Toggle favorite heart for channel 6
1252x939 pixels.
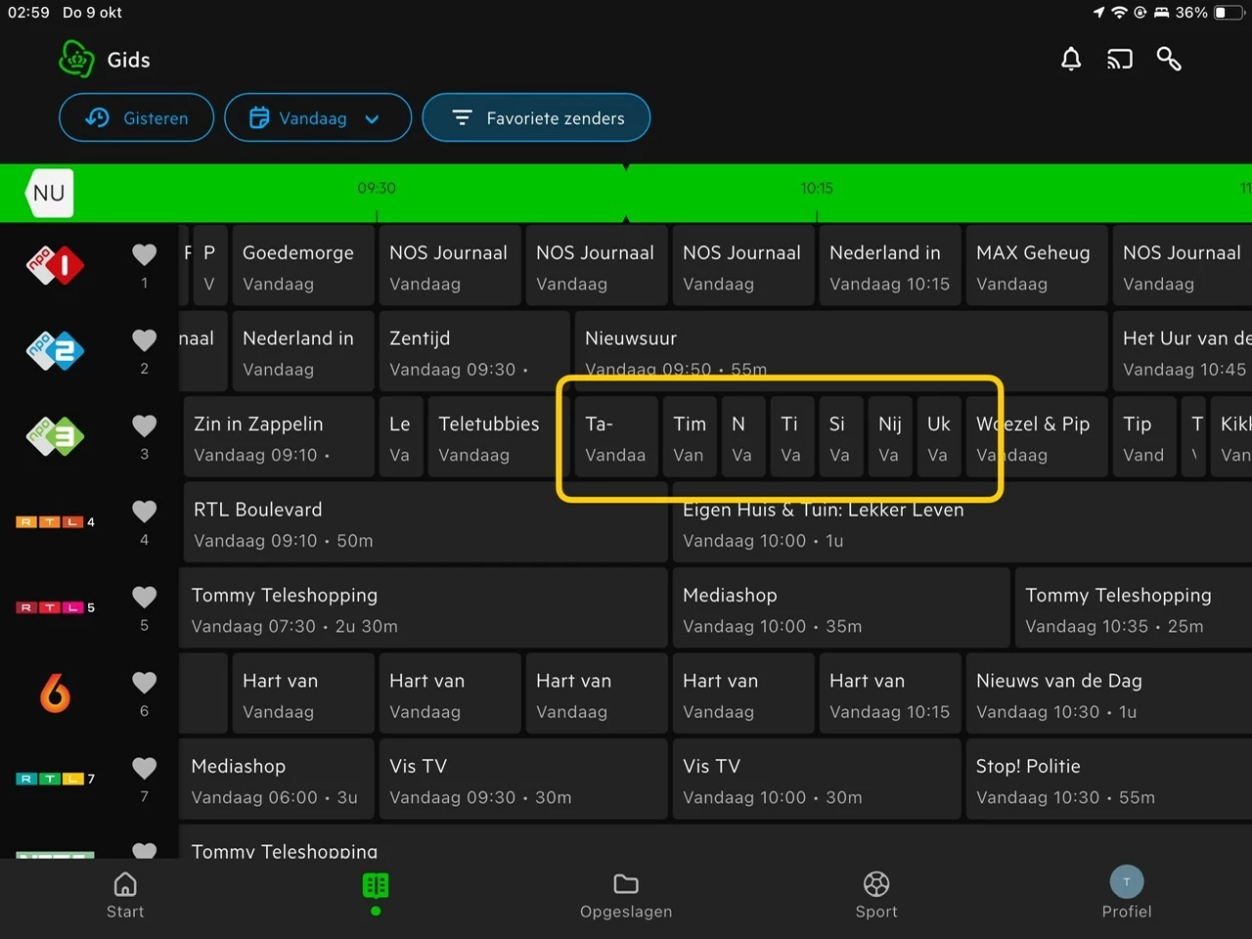144,682
